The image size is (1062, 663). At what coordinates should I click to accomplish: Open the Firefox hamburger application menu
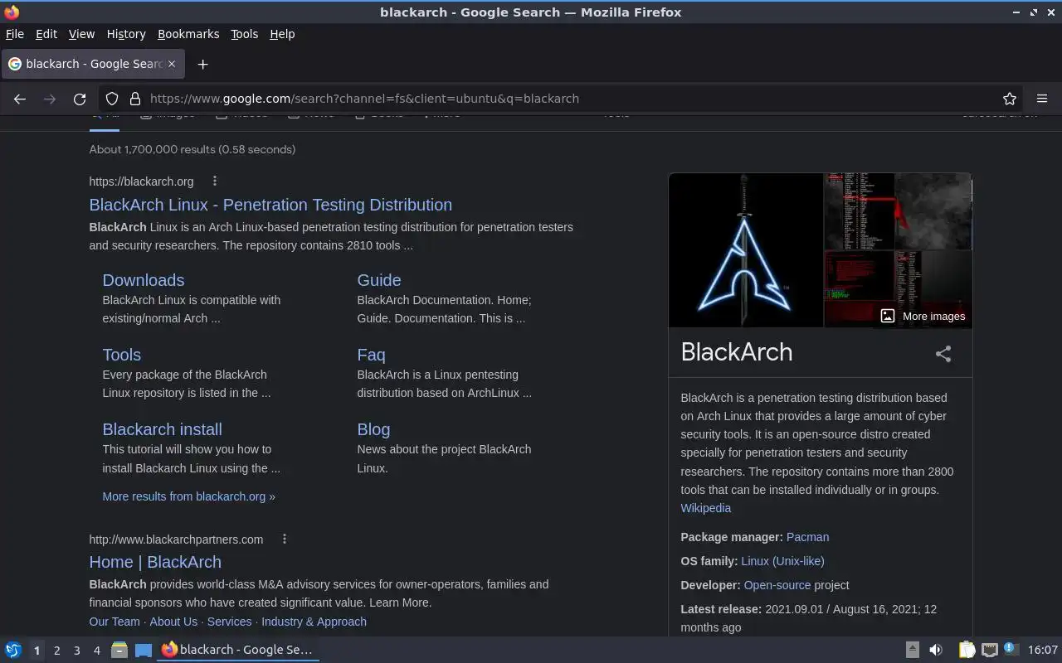(1042, 99)
